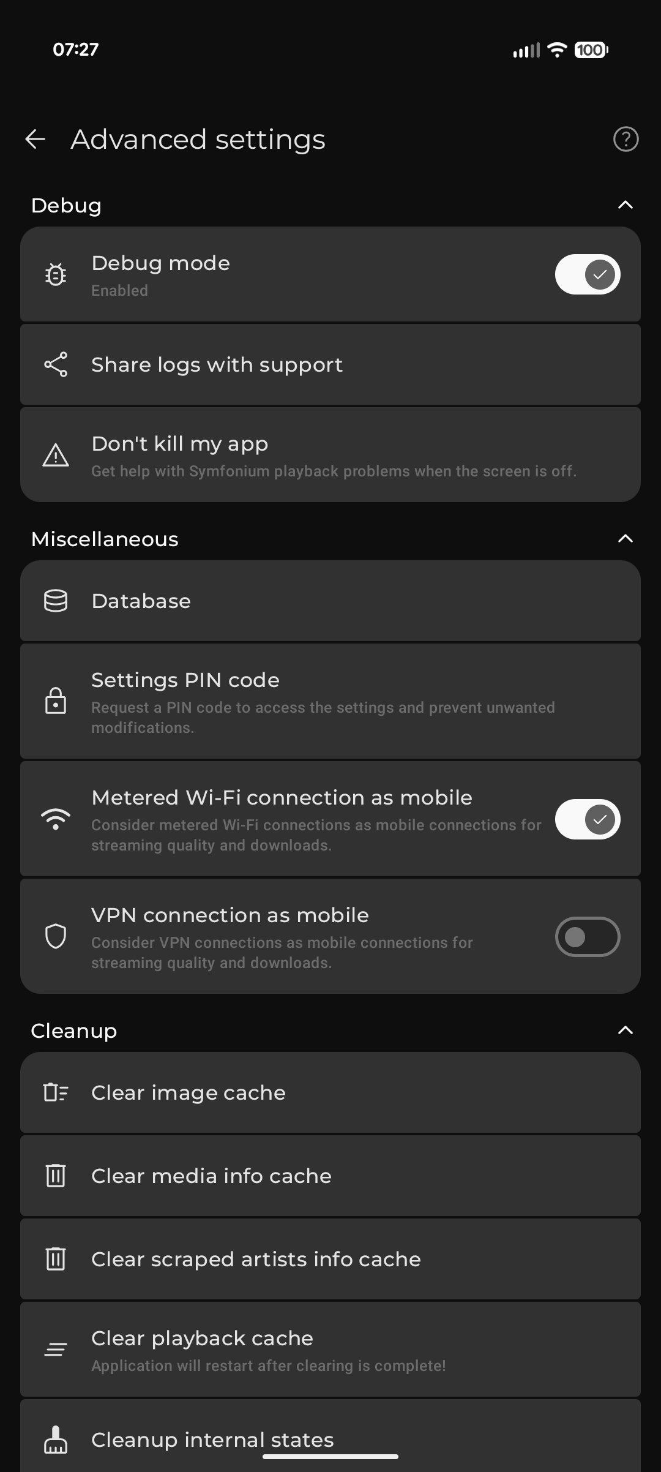Screen dimensions: 661x1472
Task: Open the help question mark icon
Action: pyautogui.click(x=626, y=140)
